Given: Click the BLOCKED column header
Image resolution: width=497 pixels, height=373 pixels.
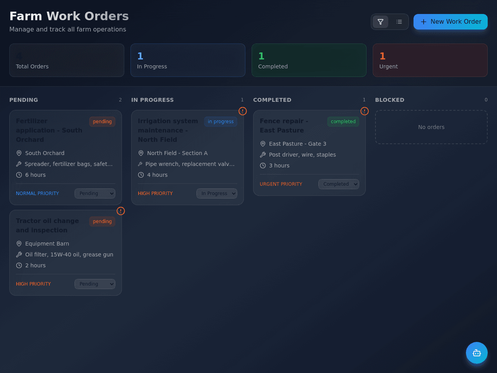Looking at the screenshot, I should click(389, 100).
